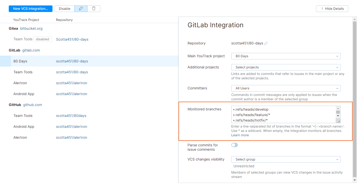Screen dimensions: 357x194
Task: Open the Main YouTrack project dropdown
Action: coord(286,56)
